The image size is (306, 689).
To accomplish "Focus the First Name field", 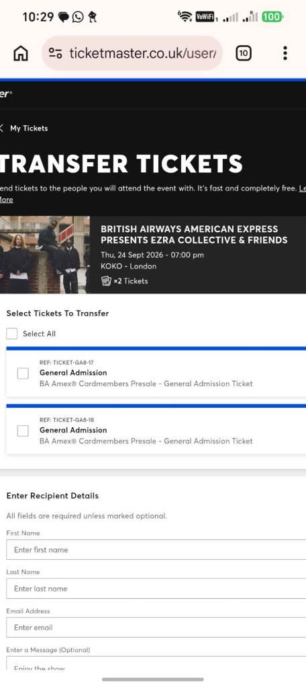I will (156, 550).
